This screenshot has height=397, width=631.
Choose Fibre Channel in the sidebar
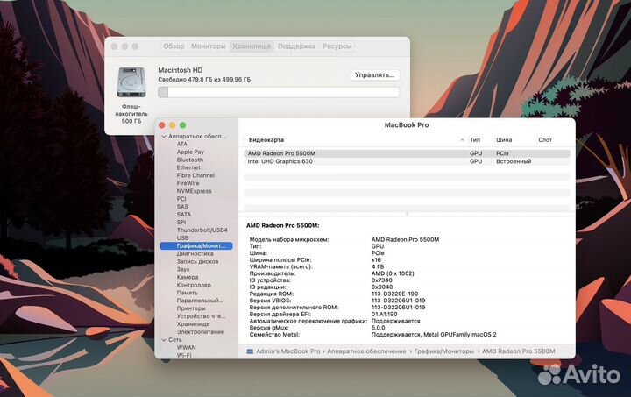point(195,175)
